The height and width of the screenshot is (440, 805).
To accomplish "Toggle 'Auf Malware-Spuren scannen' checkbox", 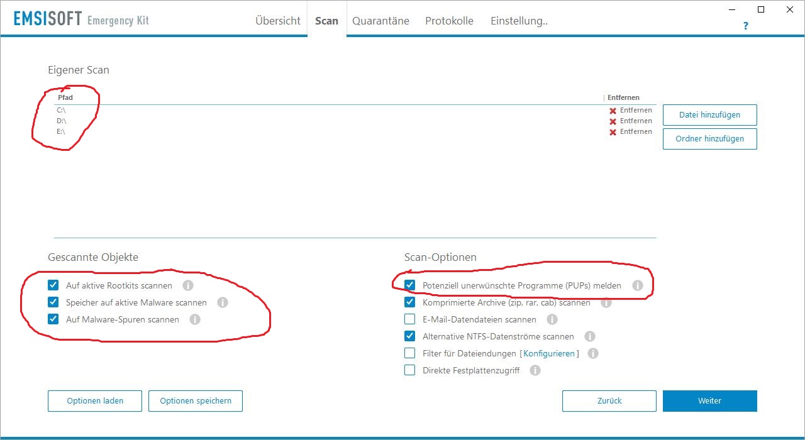I will pos(53,319).
